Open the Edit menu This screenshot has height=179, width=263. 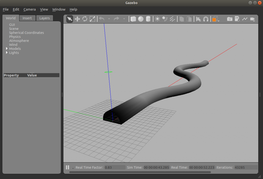coord(16,10)
